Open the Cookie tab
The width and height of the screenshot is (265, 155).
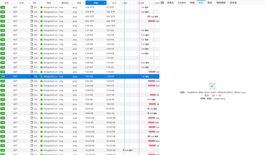(x=182, y=3)
